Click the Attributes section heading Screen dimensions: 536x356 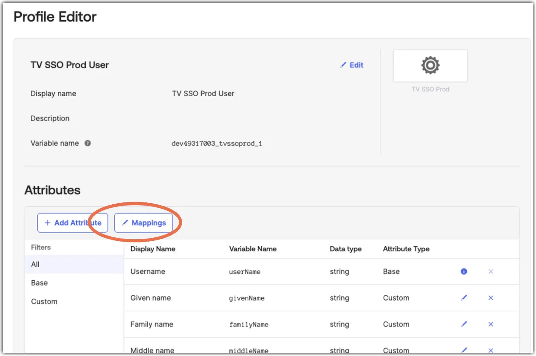[x=52, y=190]
